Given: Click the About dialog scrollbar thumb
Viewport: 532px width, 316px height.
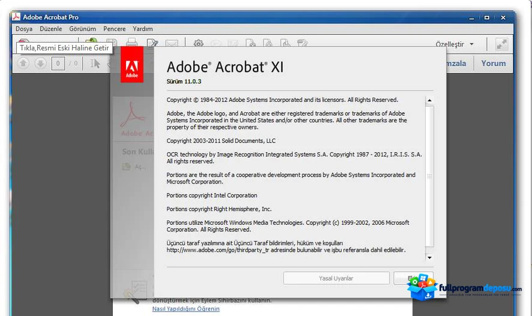Looking at the screenshot, I should point(429,176).
